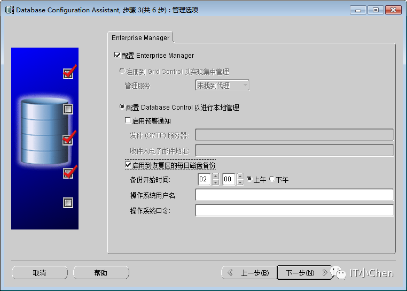This screenshot has width=407, height=291.
Task: Increase backup hour with up arrow
Action: point(215,176)
